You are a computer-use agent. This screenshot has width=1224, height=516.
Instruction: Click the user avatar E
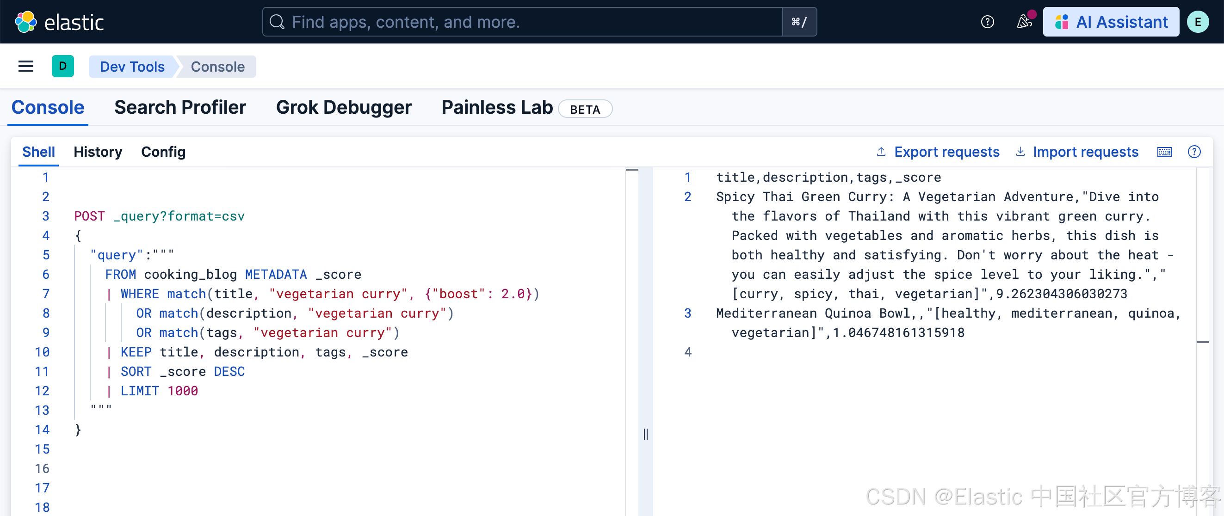1197,22
